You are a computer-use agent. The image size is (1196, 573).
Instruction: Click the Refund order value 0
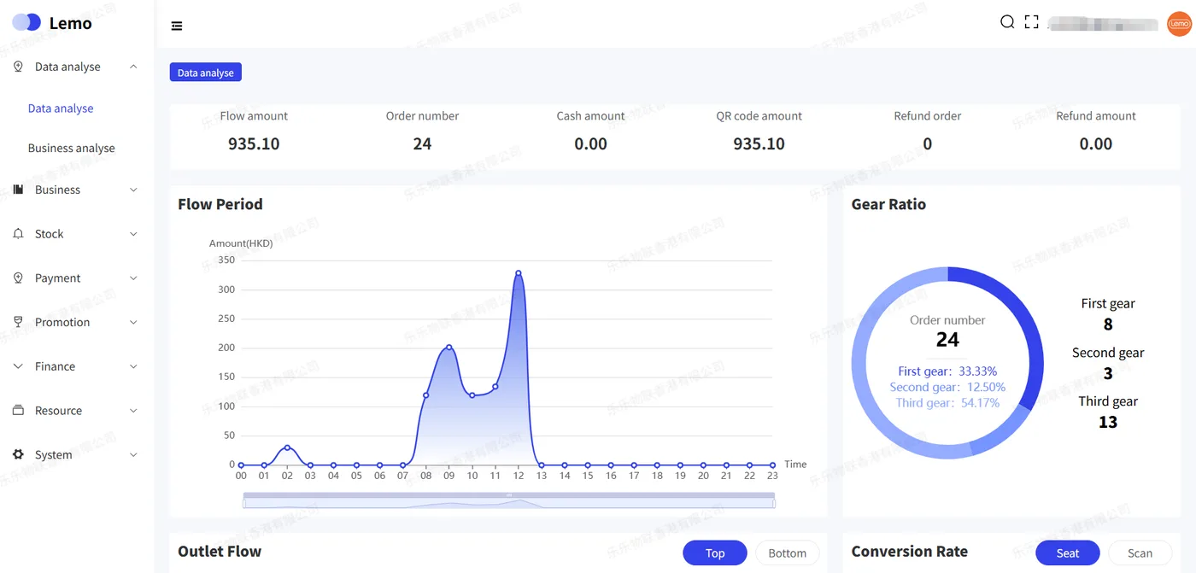click(x=928, y=143)
